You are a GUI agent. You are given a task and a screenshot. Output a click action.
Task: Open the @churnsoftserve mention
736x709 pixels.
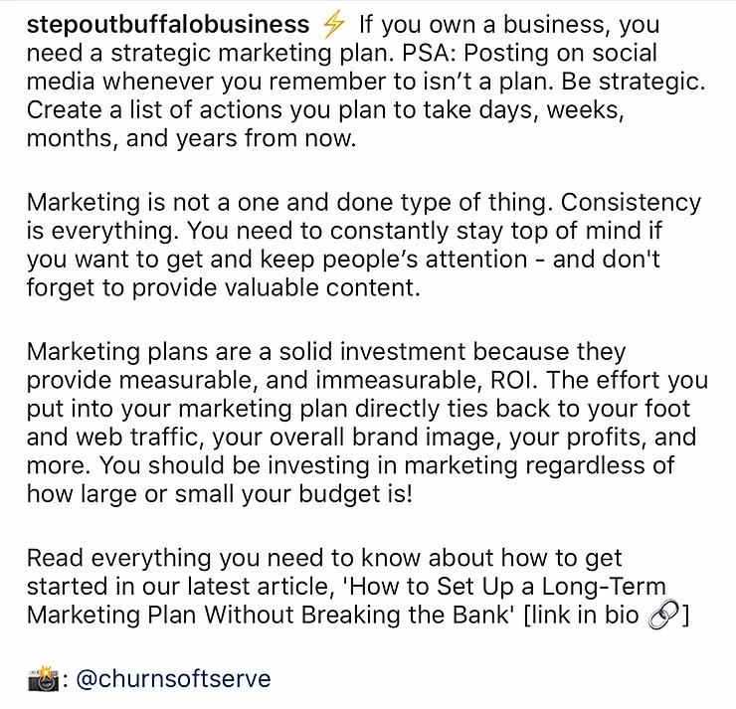coord(173,679)
